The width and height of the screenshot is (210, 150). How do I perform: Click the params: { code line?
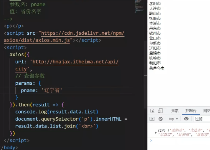click(x=28, y=83)
